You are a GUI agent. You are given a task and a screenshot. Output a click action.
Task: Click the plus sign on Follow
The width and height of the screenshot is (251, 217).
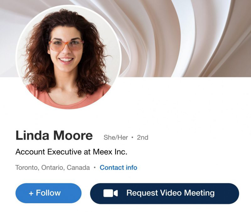31,194
